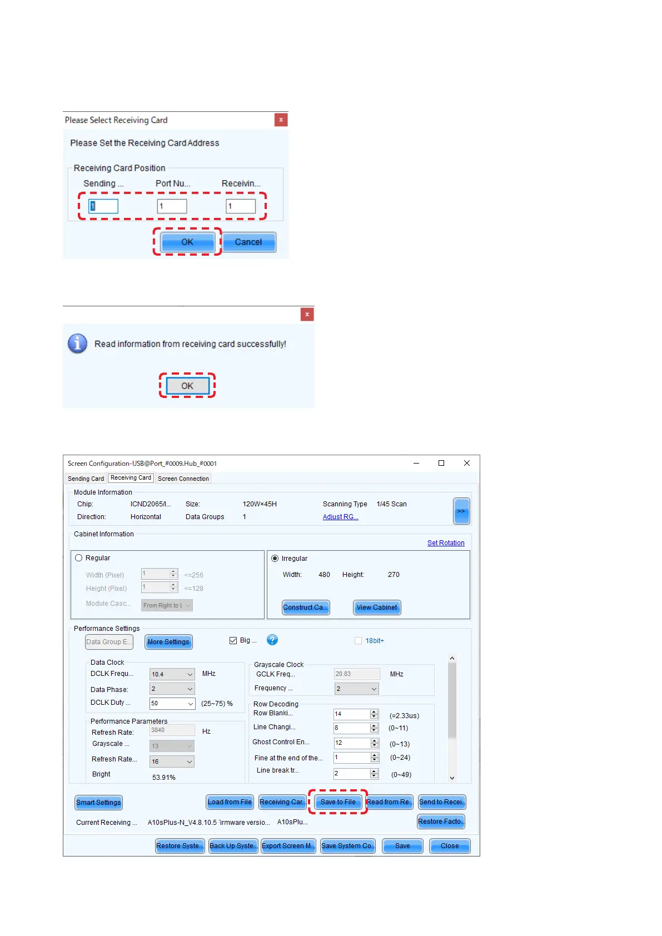The height and width of the screenshot is (936, 662).
Task: Select the Regular cabinet radio button
Action: [79, 558]
